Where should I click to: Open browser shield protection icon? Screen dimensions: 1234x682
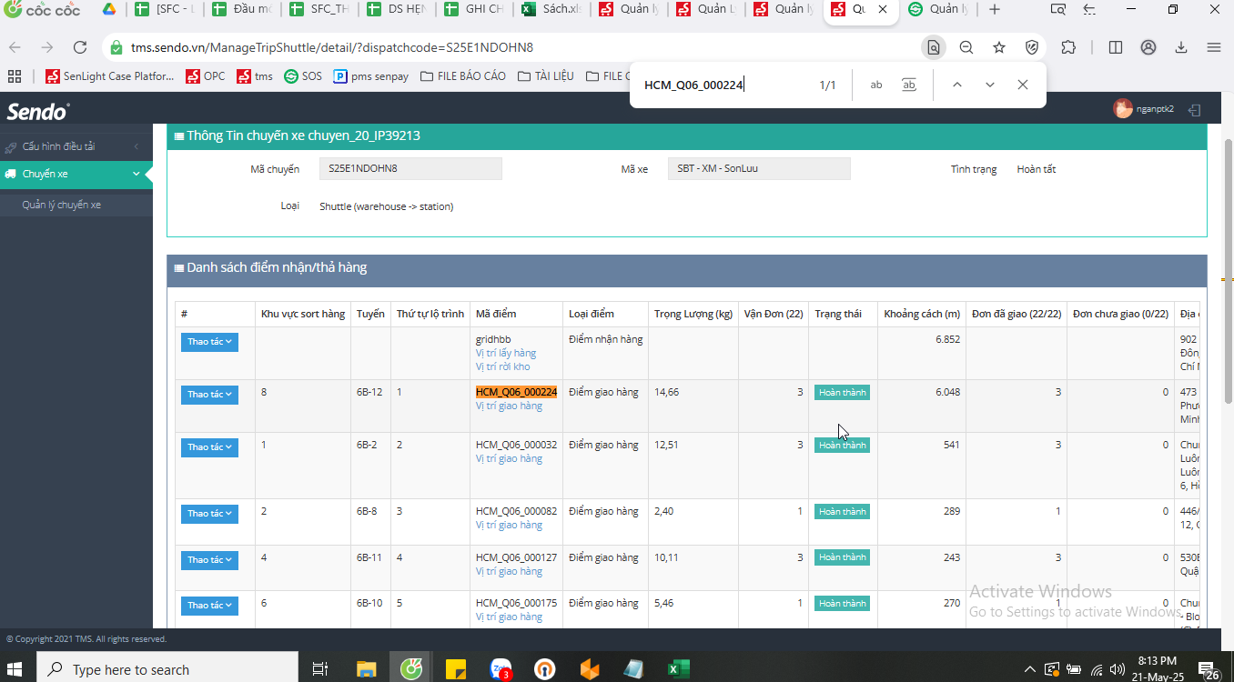click(x=1032, y=47)
